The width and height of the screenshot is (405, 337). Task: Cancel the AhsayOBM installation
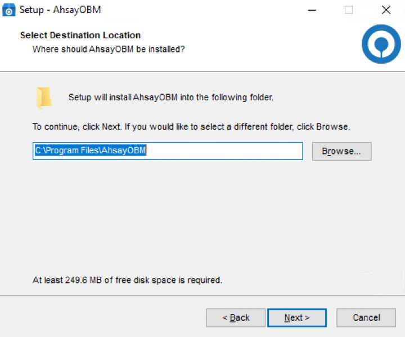(x=366, y=318)
